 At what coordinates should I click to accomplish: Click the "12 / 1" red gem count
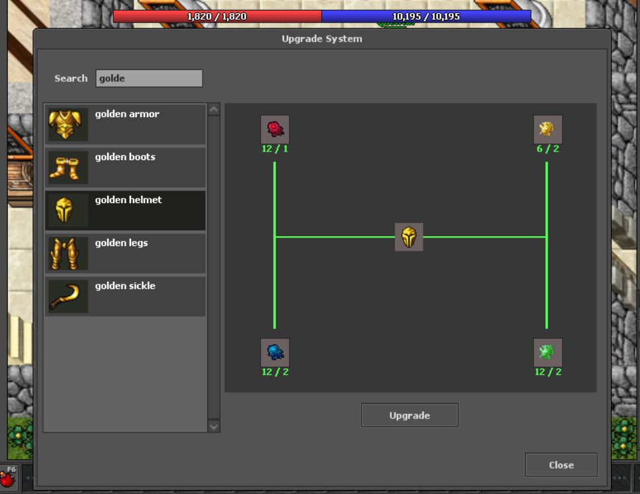point(275,149)
